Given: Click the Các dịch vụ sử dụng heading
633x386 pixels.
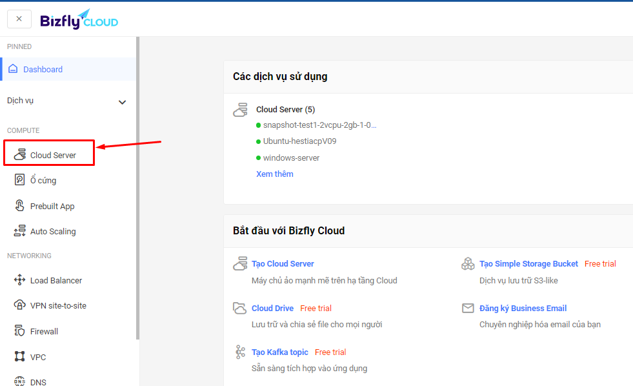Looking at the screenshot, I should tap(280, 76).
